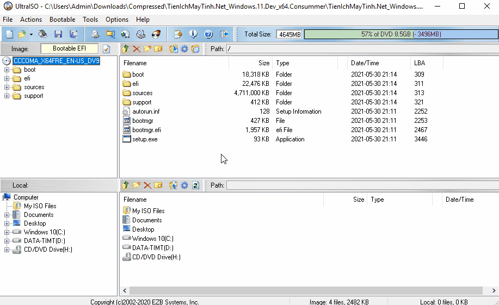Click the DVD 8.5GB capacity progress bar
The image size is (499, 305).
coord(401,34)
